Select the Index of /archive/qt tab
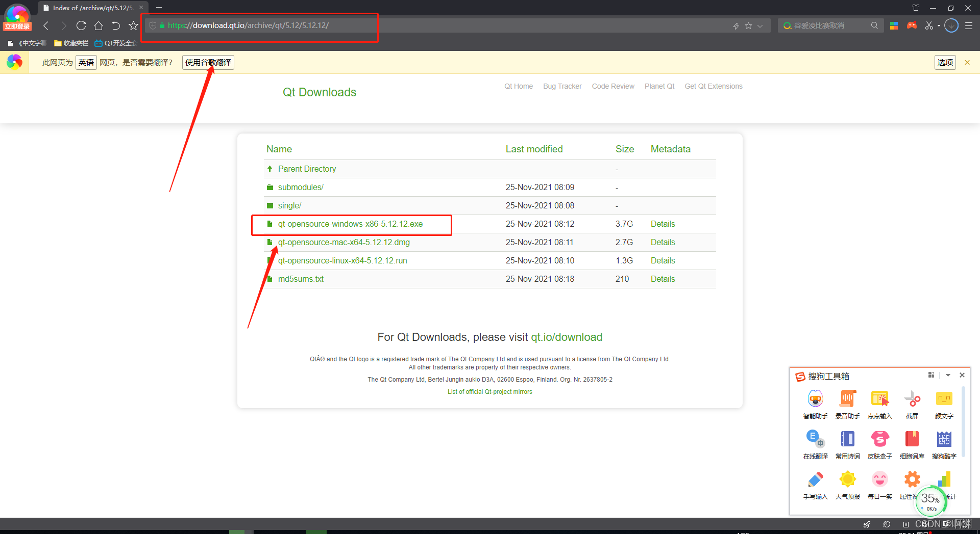 (92, 8)
